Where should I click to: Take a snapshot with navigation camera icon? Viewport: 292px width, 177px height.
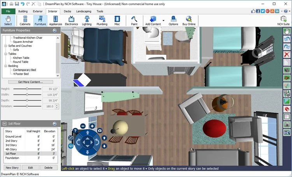pos(100,131)
